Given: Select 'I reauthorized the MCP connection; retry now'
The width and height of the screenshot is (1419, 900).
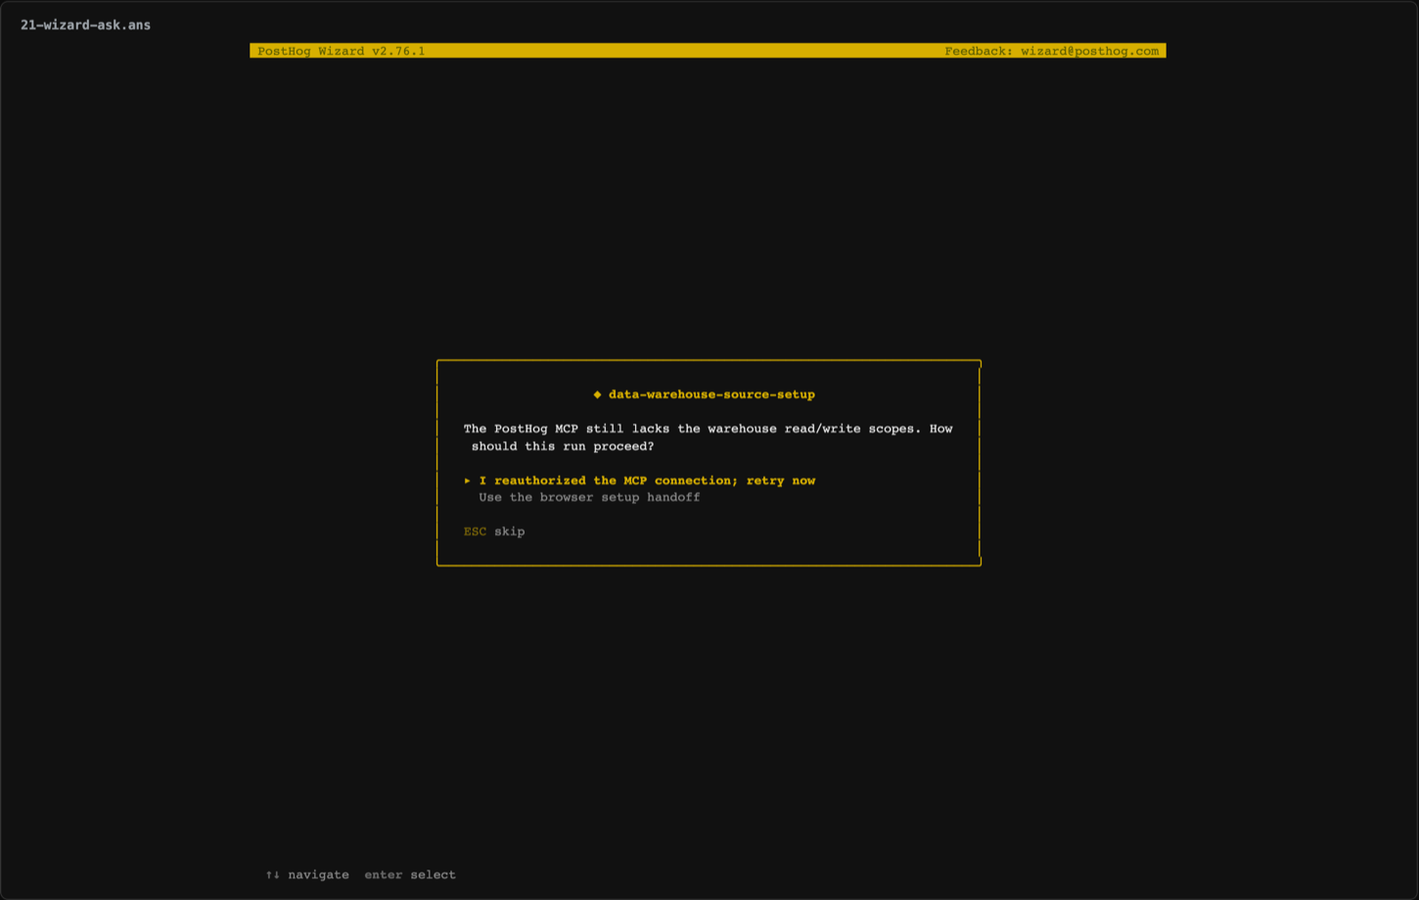Looking at the screenshot, I should coord(647,480).
